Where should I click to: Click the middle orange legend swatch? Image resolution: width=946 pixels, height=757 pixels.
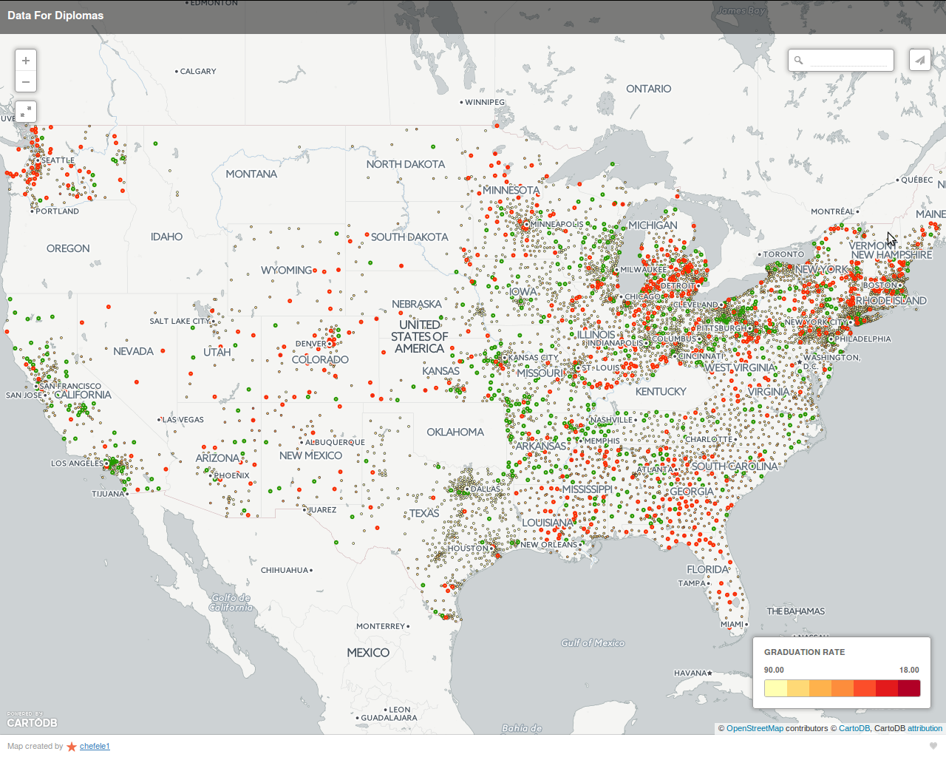point(843,688)
